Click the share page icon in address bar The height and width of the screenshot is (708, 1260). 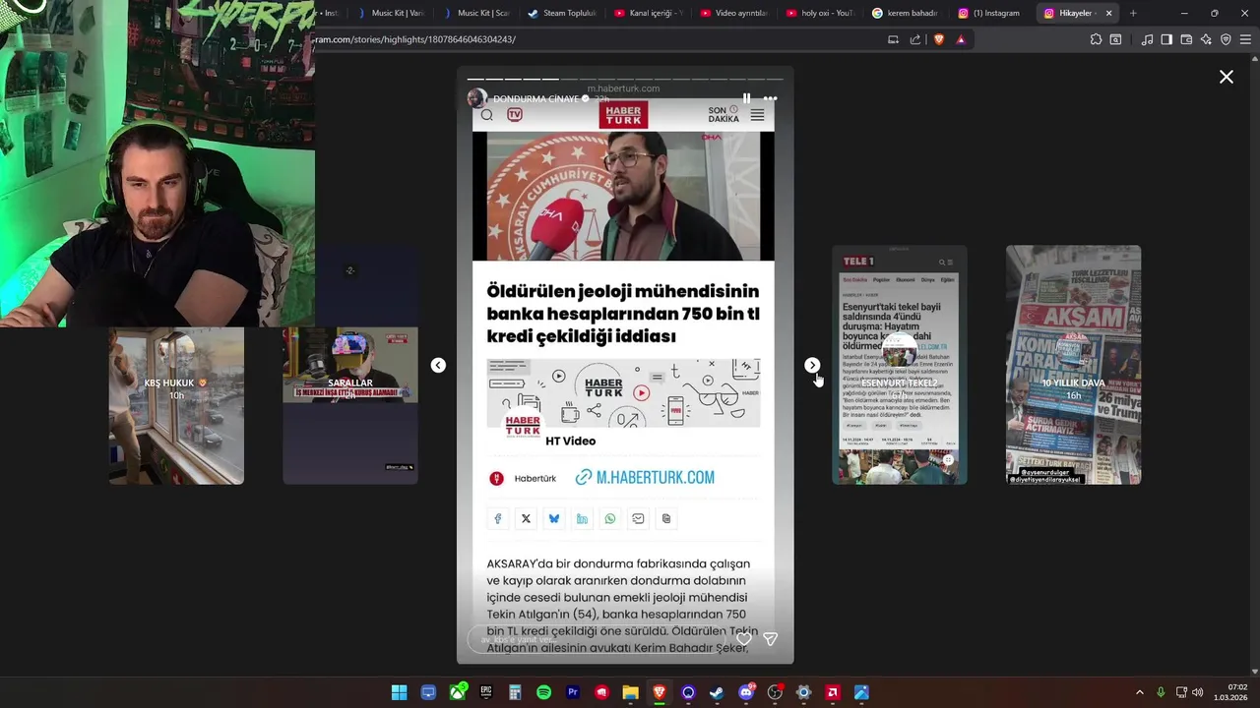915,39
